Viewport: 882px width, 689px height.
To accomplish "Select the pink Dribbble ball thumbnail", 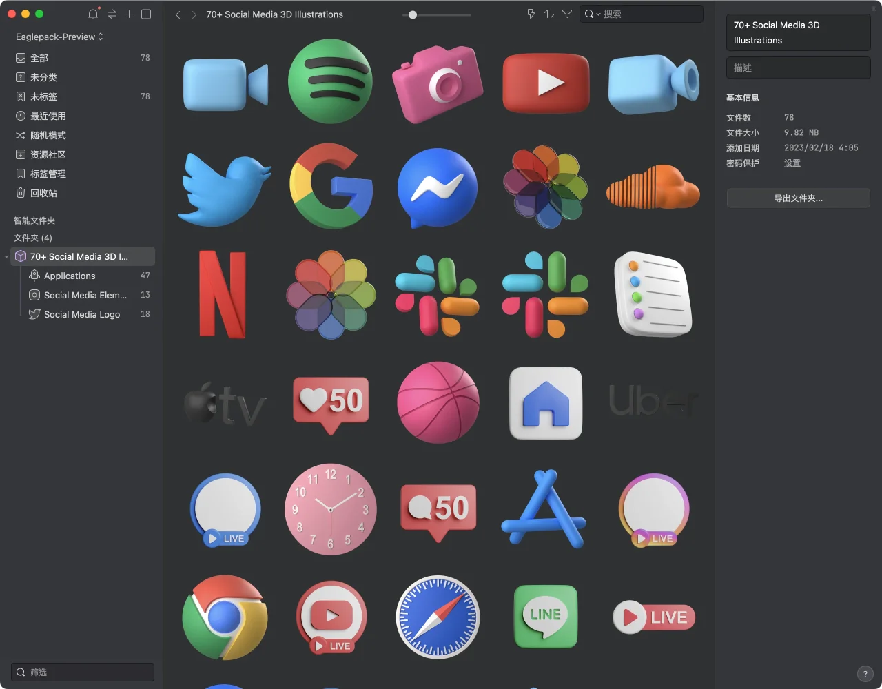I will click(438, 402).
